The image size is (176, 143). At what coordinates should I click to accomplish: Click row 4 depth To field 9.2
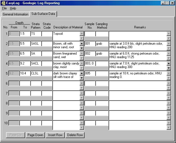tap(25, 63)
